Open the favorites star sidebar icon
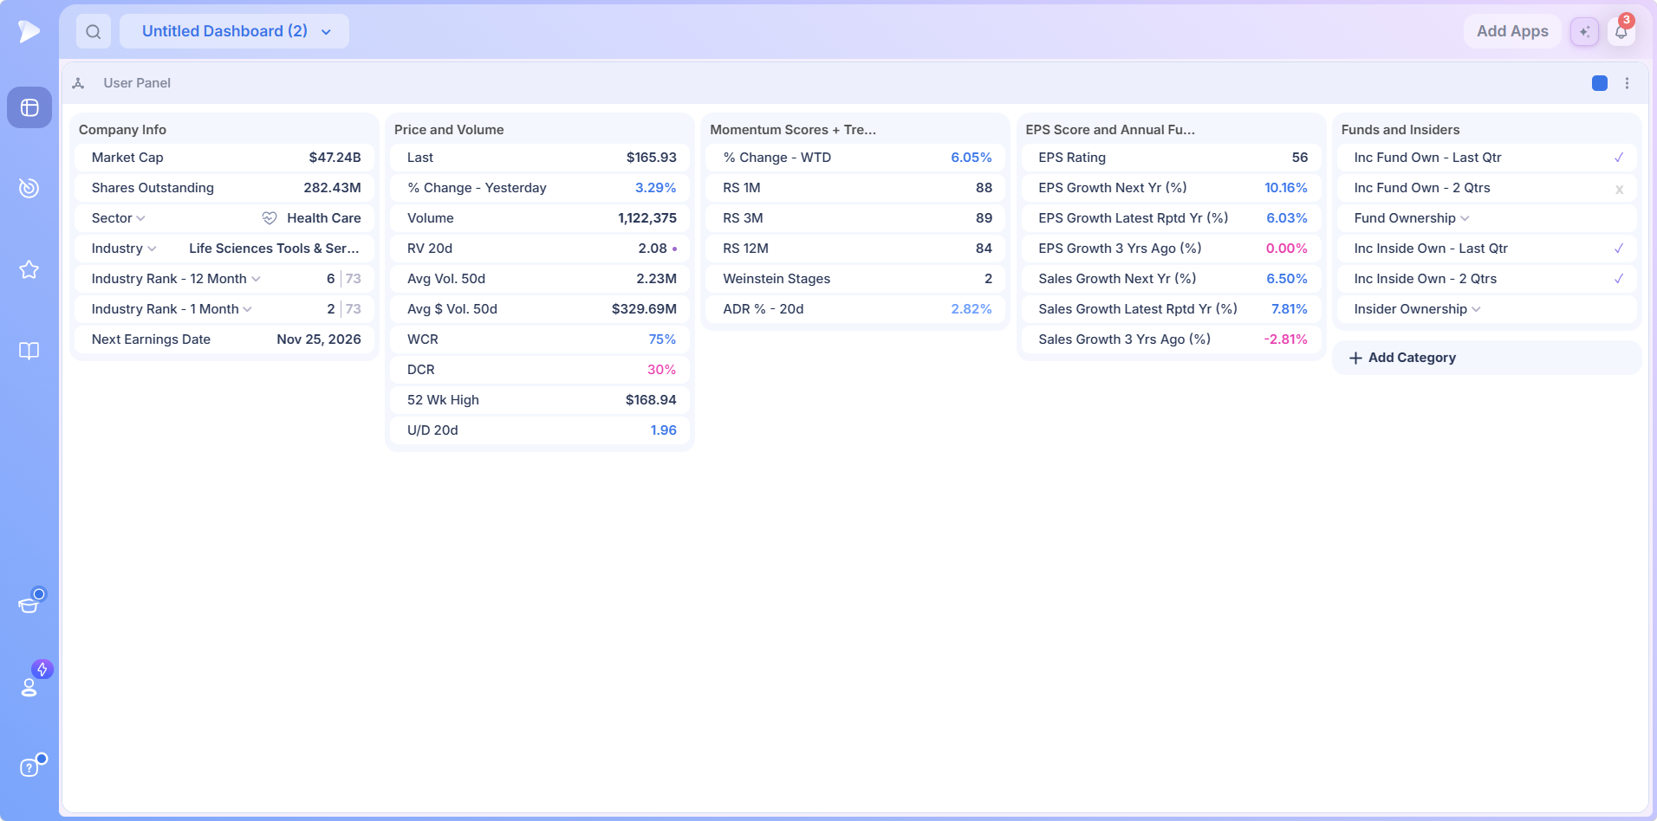Image resolution: width=1657 pixels, height=821 pixels. click(x=29, y=269)
